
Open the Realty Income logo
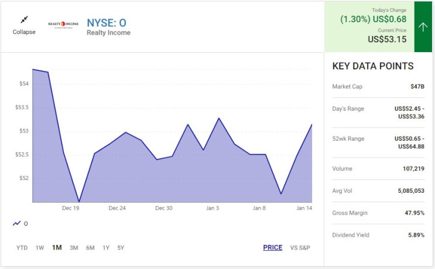pyautogui.click(x=63, y=25)
